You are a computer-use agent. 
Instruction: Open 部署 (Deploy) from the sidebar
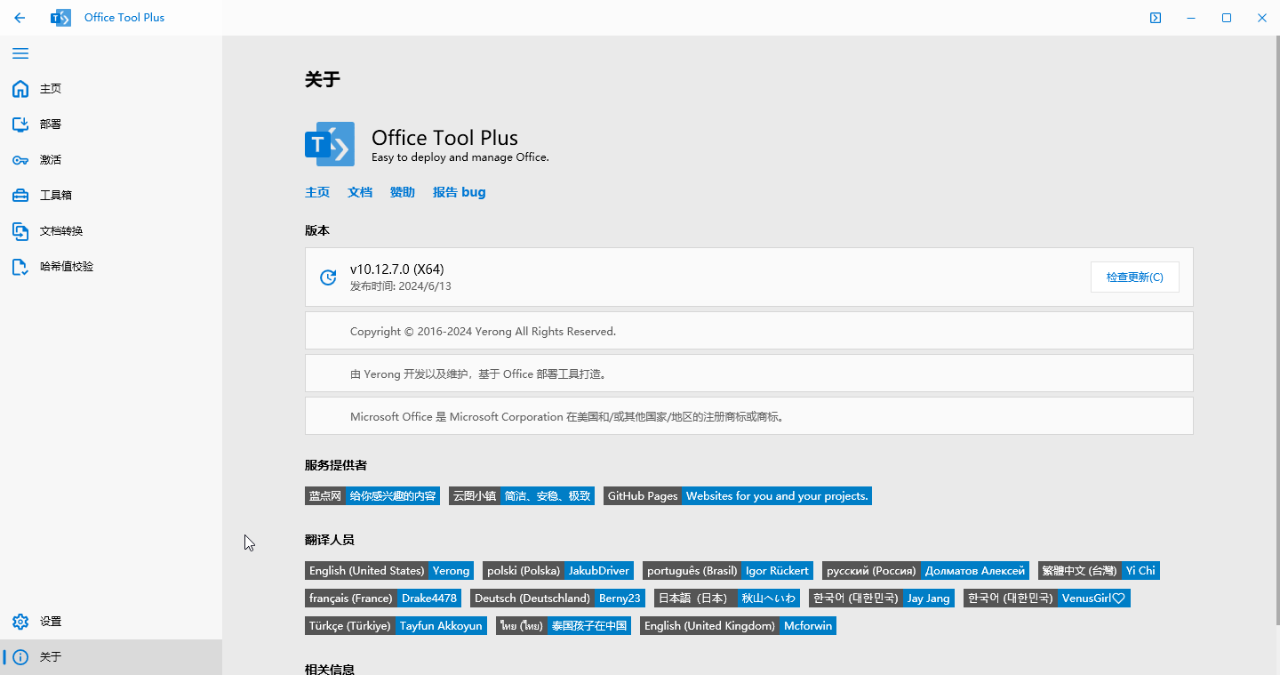tap(51, 124)
